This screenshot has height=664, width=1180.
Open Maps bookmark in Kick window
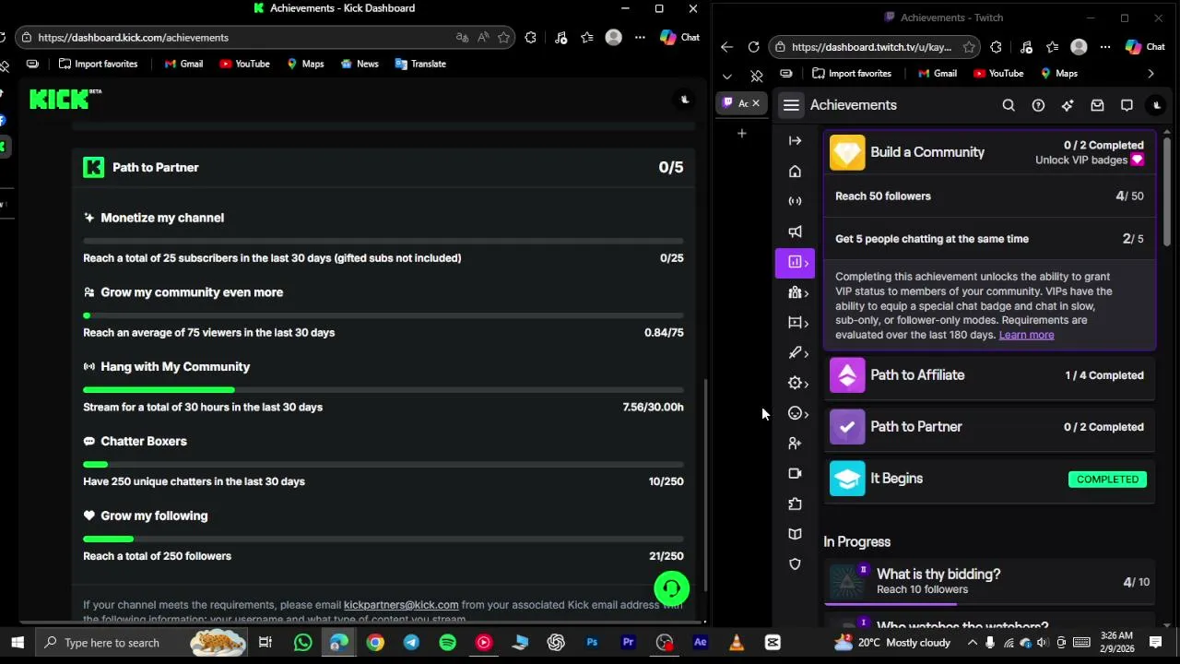(305, 65)
